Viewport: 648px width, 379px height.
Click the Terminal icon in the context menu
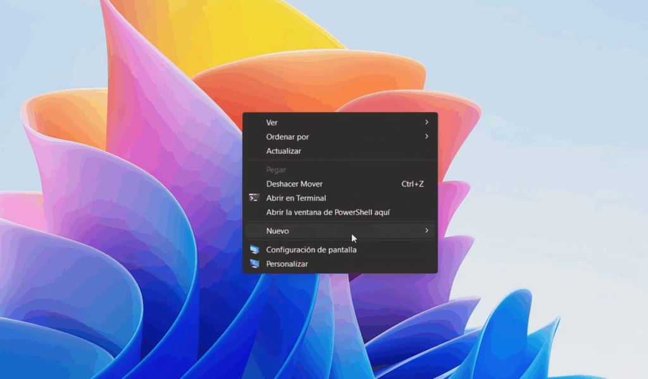click(254, 198)
